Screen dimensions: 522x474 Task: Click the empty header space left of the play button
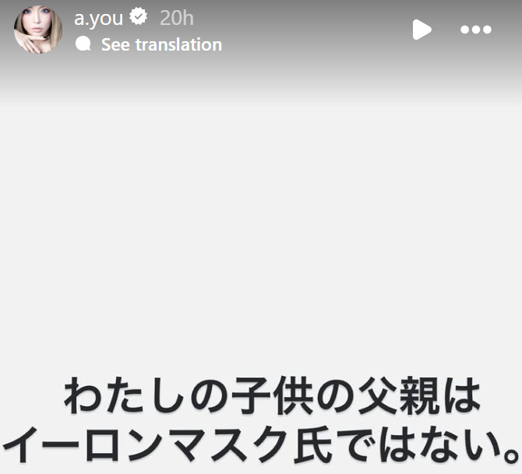[316, 30]
